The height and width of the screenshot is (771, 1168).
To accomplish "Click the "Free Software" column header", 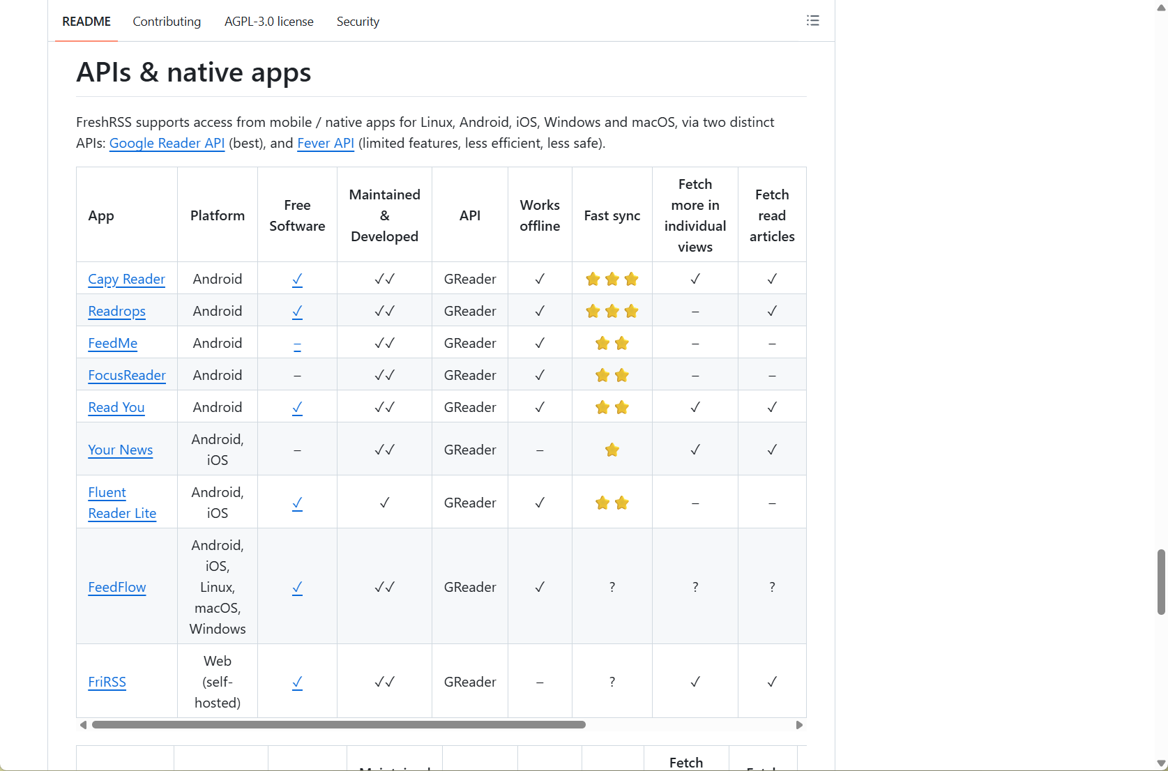I will pyautogui.click(x=297, y=215).
